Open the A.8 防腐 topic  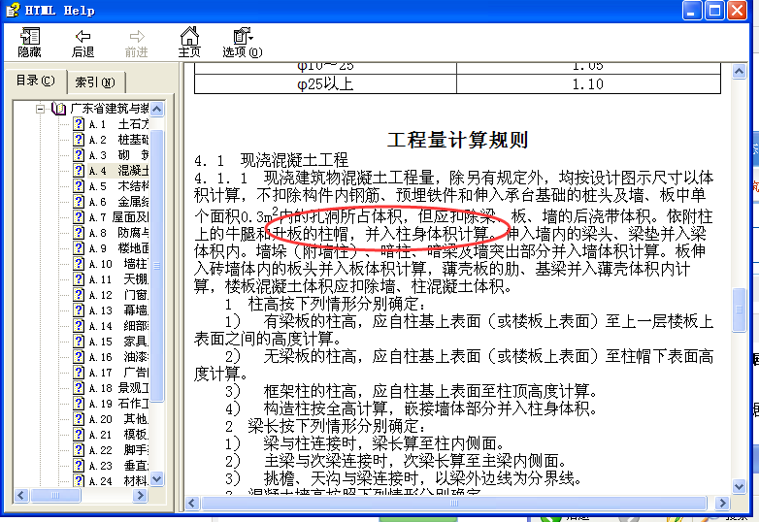point(118,233)
